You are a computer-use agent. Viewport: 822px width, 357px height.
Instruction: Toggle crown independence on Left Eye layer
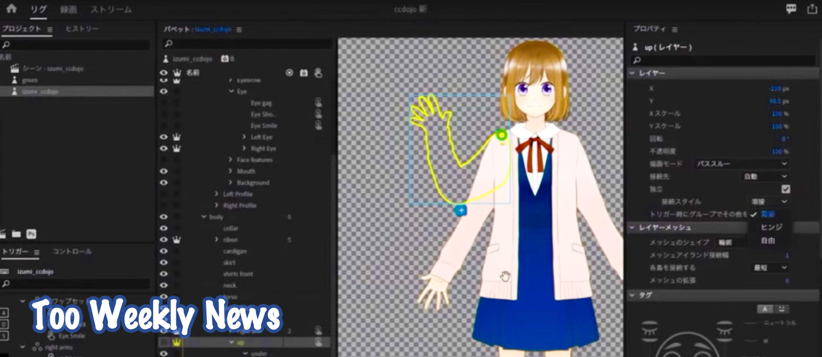[176, 137]
